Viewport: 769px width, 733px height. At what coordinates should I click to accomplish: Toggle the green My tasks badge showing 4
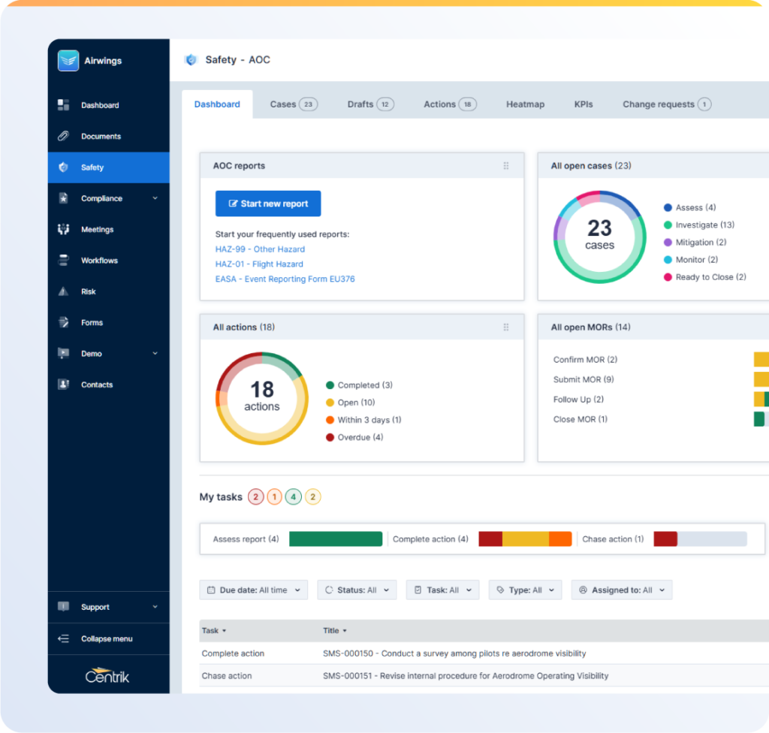click(294, 496)
